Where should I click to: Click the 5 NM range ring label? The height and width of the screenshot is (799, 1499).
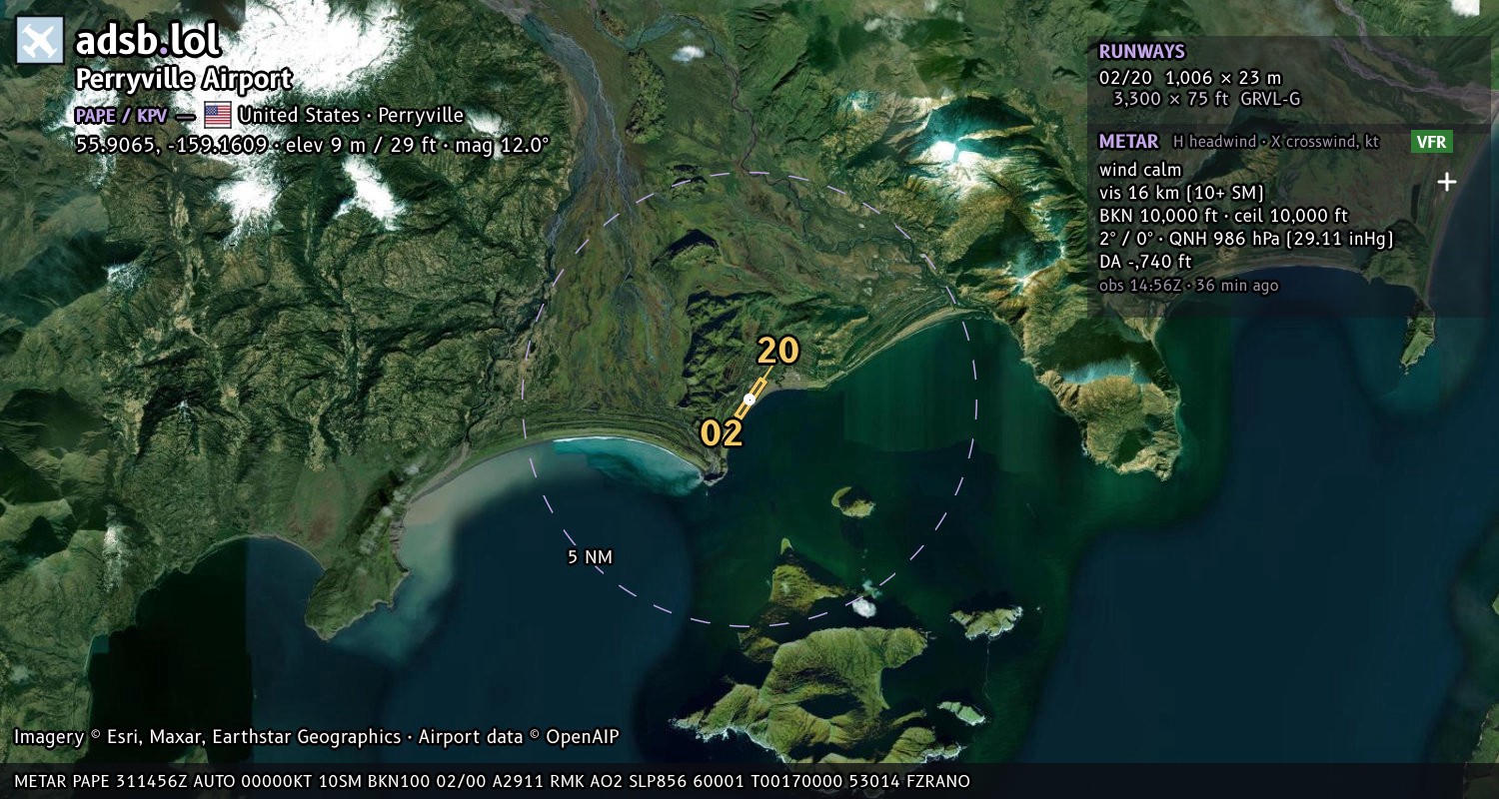(590, 556)
